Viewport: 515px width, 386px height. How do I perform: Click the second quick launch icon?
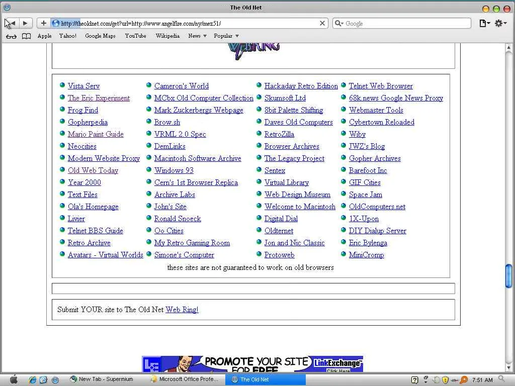(43, 380)
